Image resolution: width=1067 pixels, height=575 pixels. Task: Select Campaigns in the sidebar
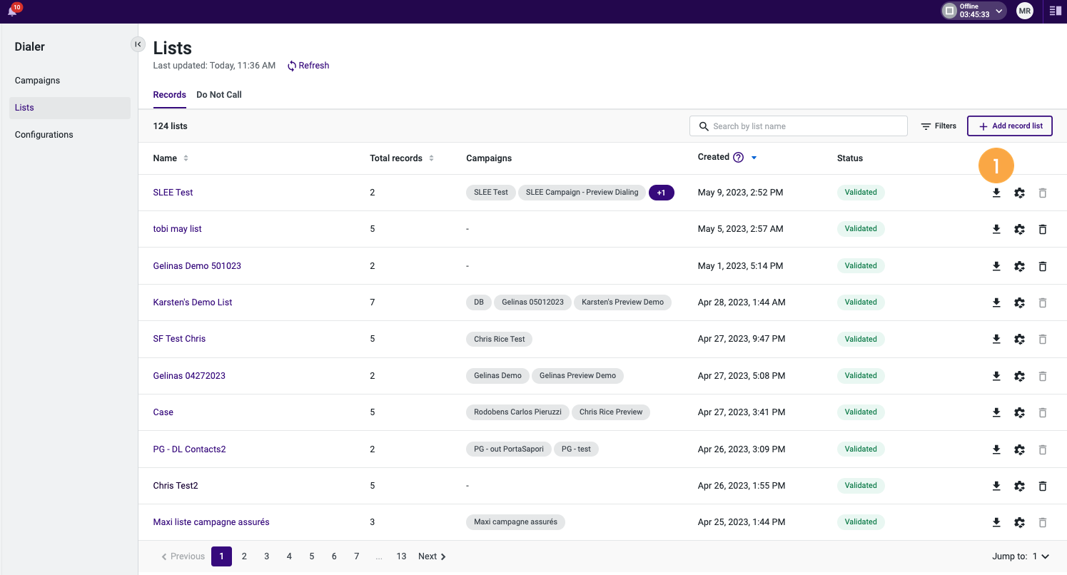37,80
